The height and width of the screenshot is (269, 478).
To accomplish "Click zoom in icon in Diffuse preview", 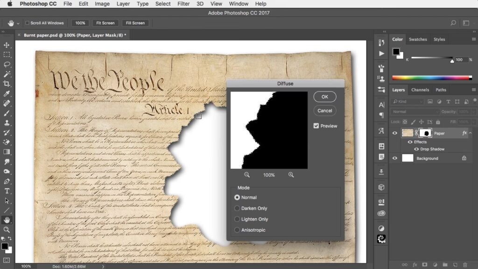I will (291, 175).
